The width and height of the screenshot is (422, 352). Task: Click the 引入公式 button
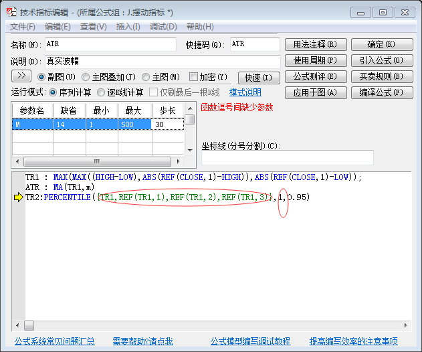382,61
